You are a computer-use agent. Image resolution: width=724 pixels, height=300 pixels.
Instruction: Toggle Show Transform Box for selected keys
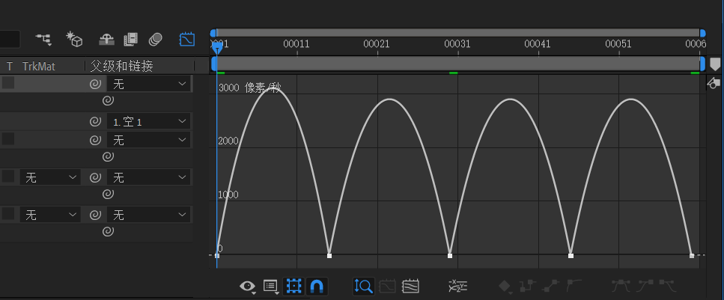click(294, 286)
